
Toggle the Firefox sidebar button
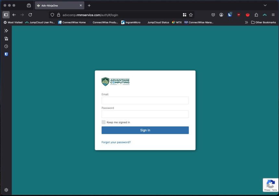6,15
